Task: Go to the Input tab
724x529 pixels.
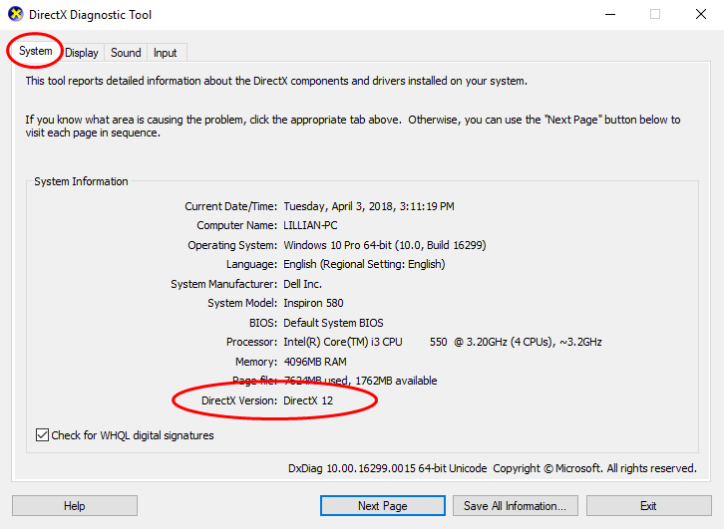Action: pos(166,53)
